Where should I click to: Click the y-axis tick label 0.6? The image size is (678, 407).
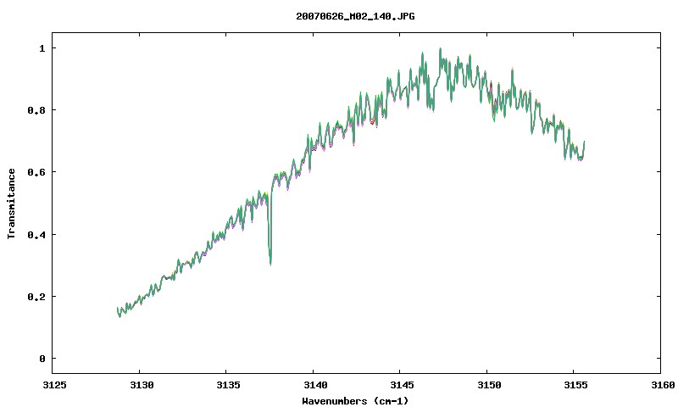(36, 172)
